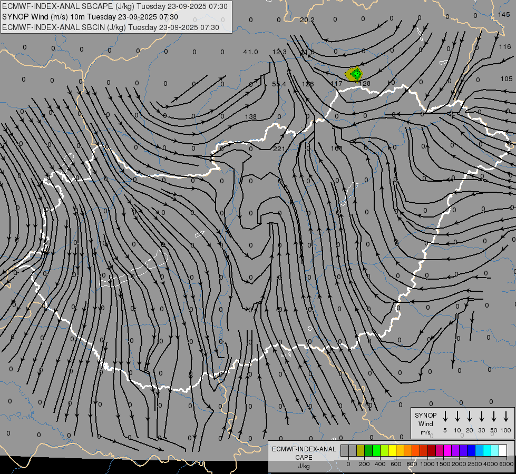Click the 100 m/s wind arrow in legend

click(x=506, y=416)
